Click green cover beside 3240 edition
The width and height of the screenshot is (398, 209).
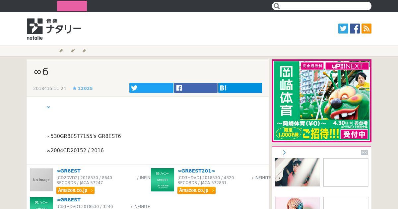pos(41,203)
